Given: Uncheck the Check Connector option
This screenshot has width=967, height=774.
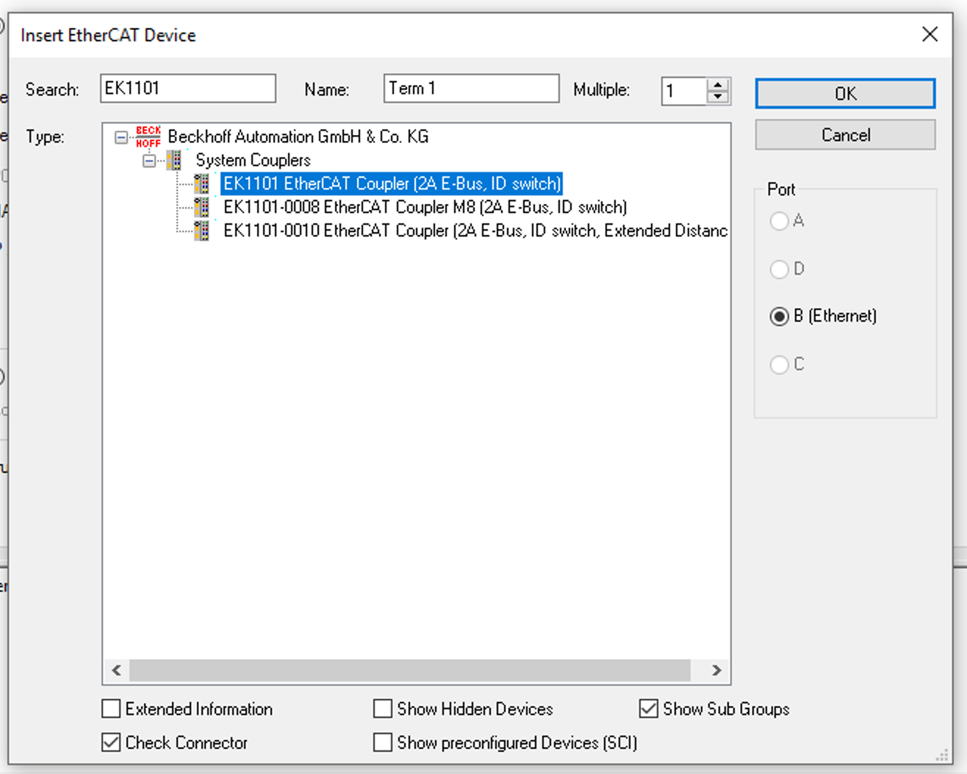Looking at the screenshot, I should 112,742.
